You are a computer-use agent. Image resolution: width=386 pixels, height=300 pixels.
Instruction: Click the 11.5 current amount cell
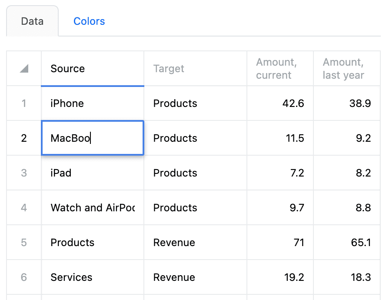(x=280, y=138)
